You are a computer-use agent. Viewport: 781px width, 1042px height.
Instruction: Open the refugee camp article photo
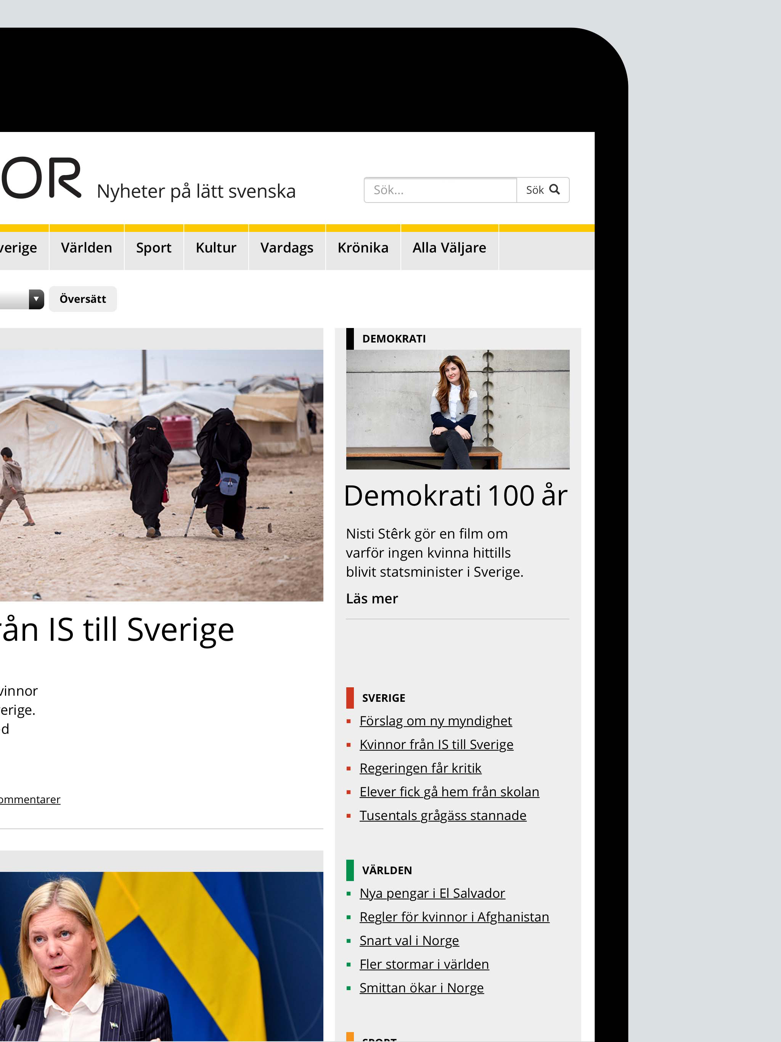[162, 475]
